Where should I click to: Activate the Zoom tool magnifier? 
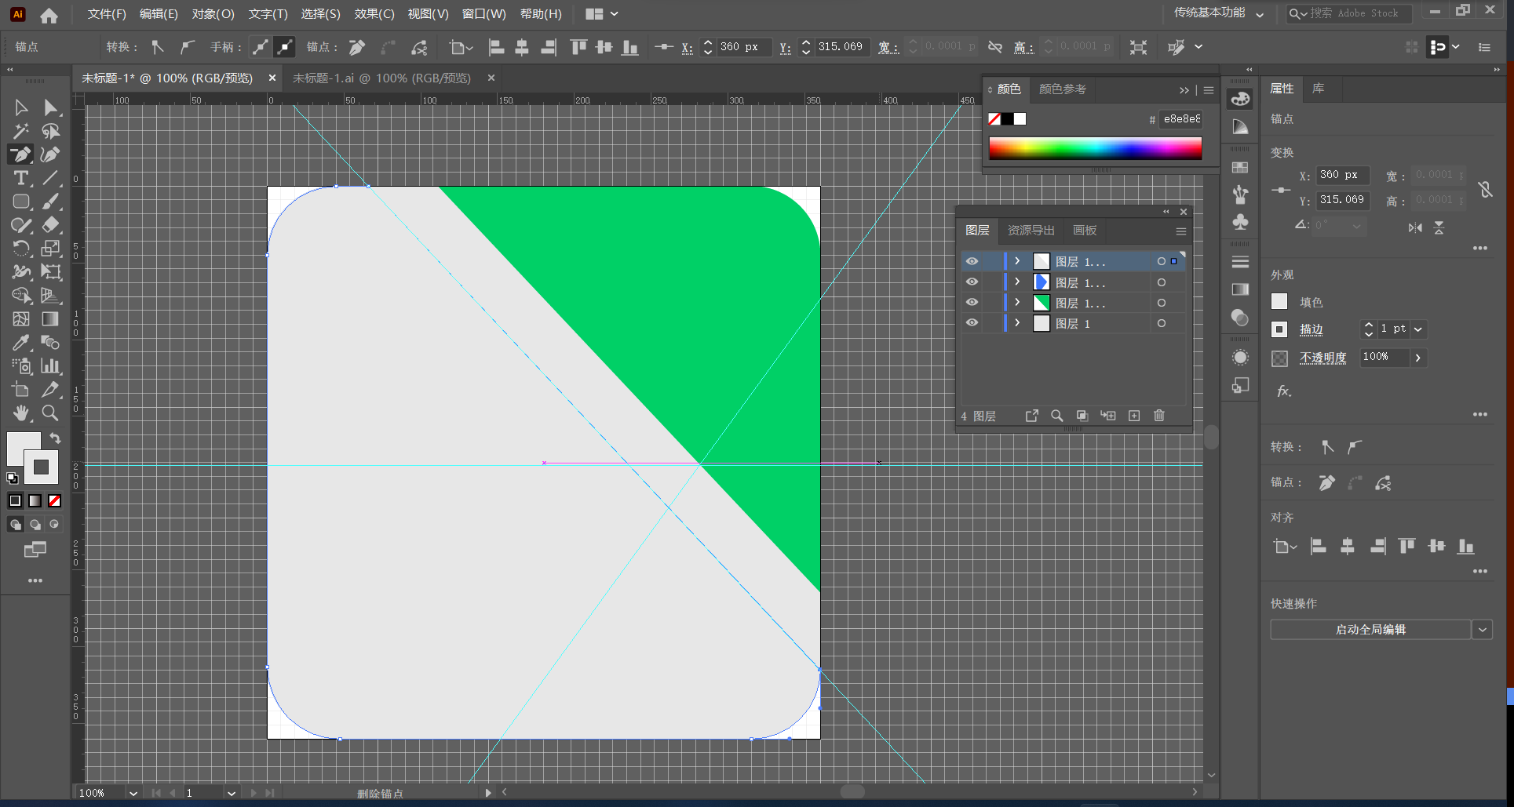tap(50, 413)
